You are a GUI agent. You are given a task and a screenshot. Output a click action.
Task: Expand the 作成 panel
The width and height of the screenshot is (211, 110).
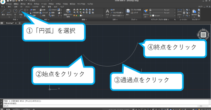pyautogui.click(x=15, y=20)
